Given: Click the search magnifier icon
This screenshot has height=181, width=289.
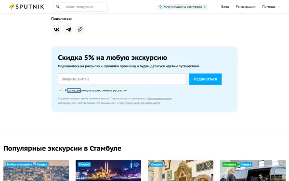Looking at the screenshot, I should [58, 7].
